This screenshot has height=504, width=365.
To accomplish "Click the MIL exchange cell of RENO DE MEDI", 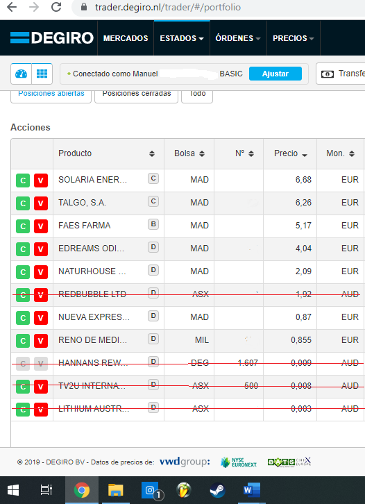I will pos(202,340).
